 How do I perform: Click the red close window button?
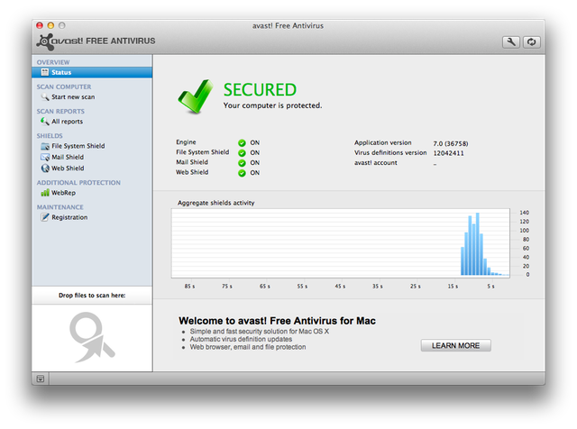pos(40,25)
